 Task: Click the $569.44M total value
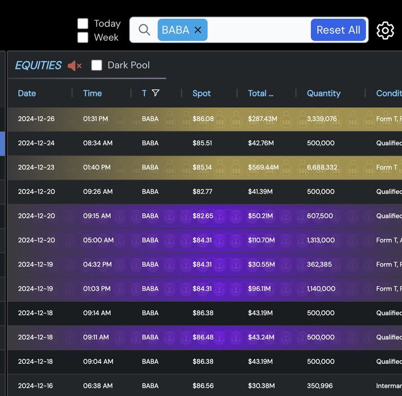(263, 167)
